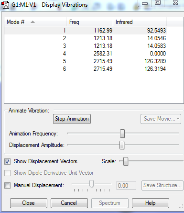The image size is (184, 213).
Task: Click the Animation Frequency slider handle
Action: coord(122,134)
